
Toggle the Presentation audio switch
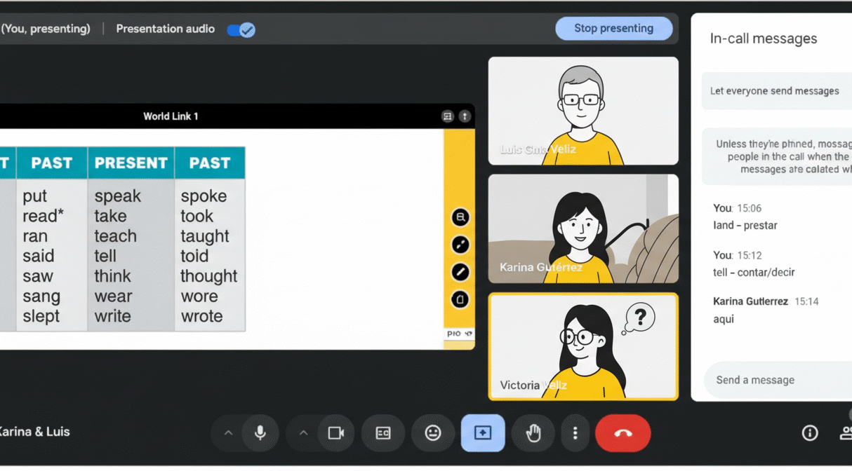(x=241, y=29)
